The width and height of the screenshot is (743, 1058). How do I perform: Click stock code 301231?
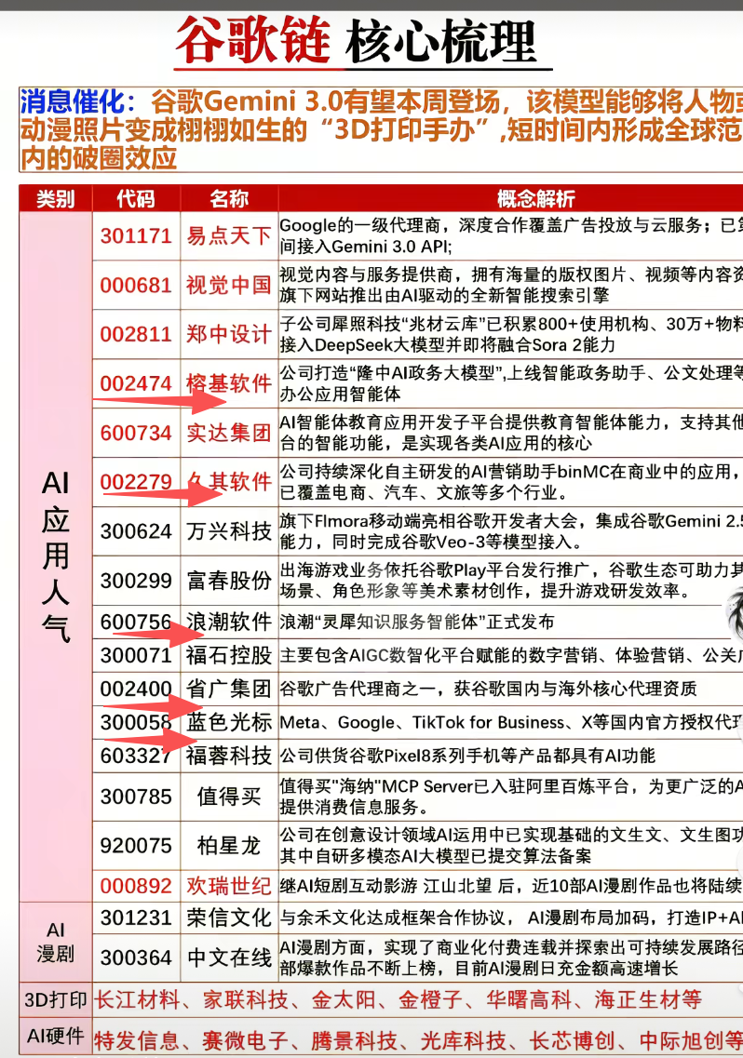(x=136, y=917)
